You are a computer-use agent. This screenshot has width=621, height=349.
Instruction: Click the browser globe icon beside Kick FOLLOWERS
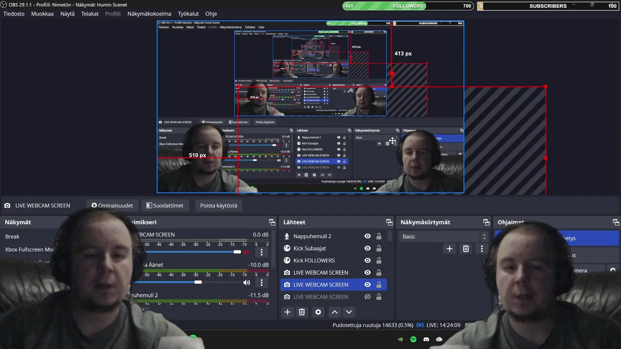pyautogui.click(x=287, y=260)
